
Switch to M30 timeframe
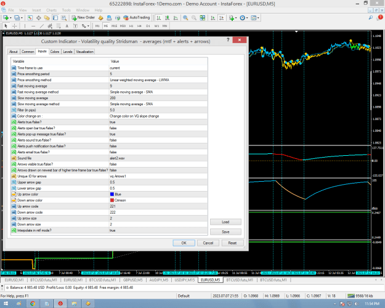click(123, 26)
